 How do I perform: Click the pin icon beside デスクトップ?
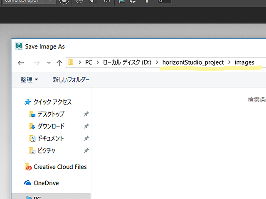pos(86,114)
